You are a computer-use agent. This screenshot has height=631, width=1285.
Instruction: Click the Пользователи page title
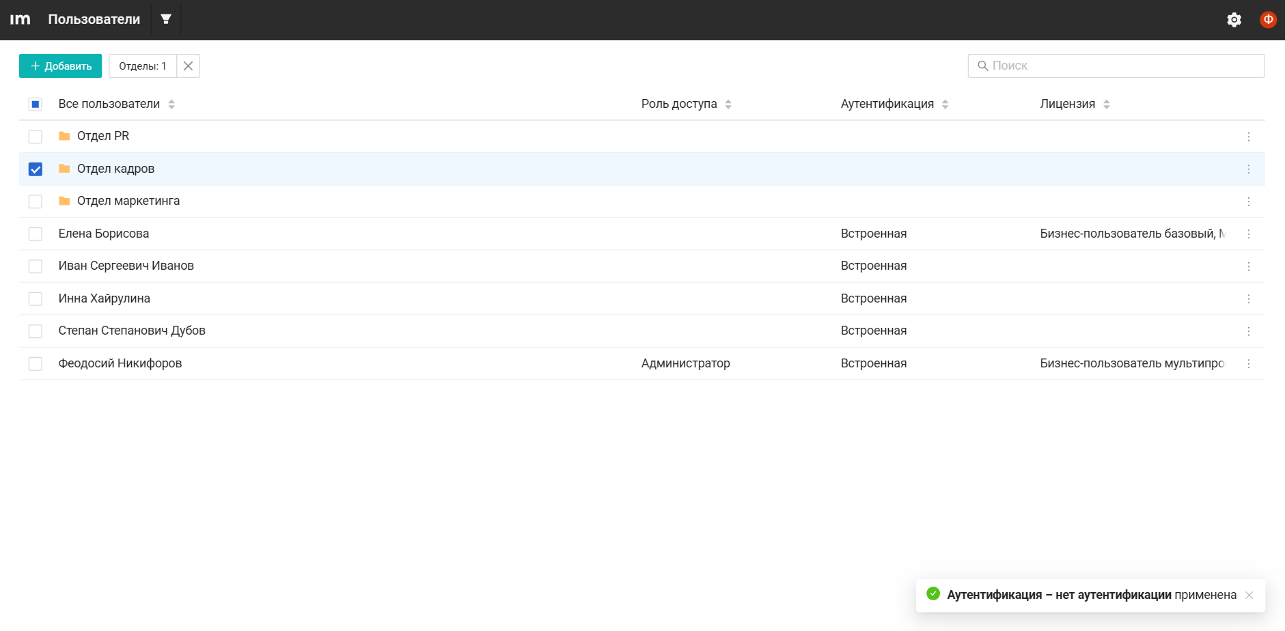click(x=94, y=19)
